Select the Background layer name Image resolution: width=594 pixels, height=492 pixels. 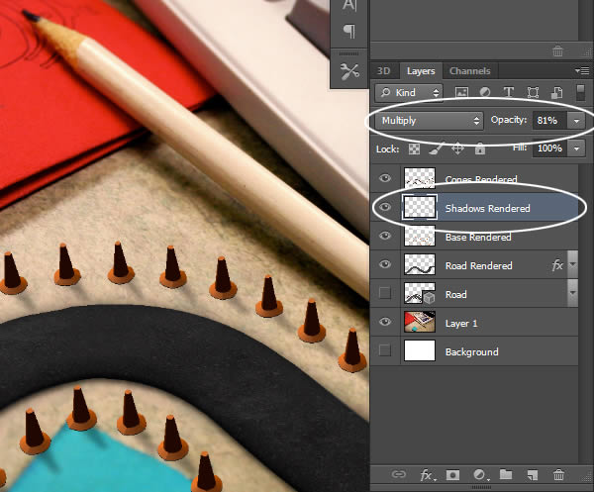point(471,352)
